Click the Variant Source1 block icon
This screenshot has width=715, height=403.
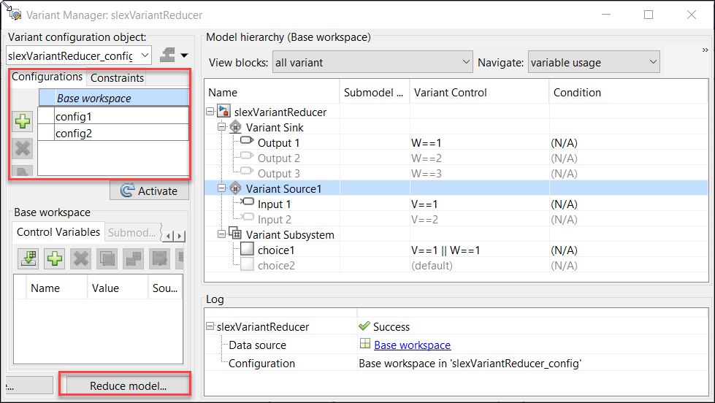(235, 188)
